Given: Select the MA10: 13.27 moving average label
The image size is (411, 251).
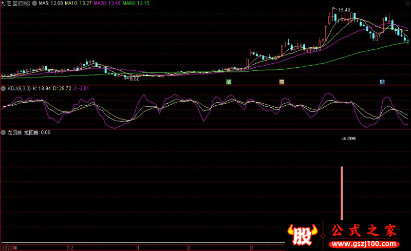Looking at the screenshot, I should pyautogui.click(x=78, y=3).
